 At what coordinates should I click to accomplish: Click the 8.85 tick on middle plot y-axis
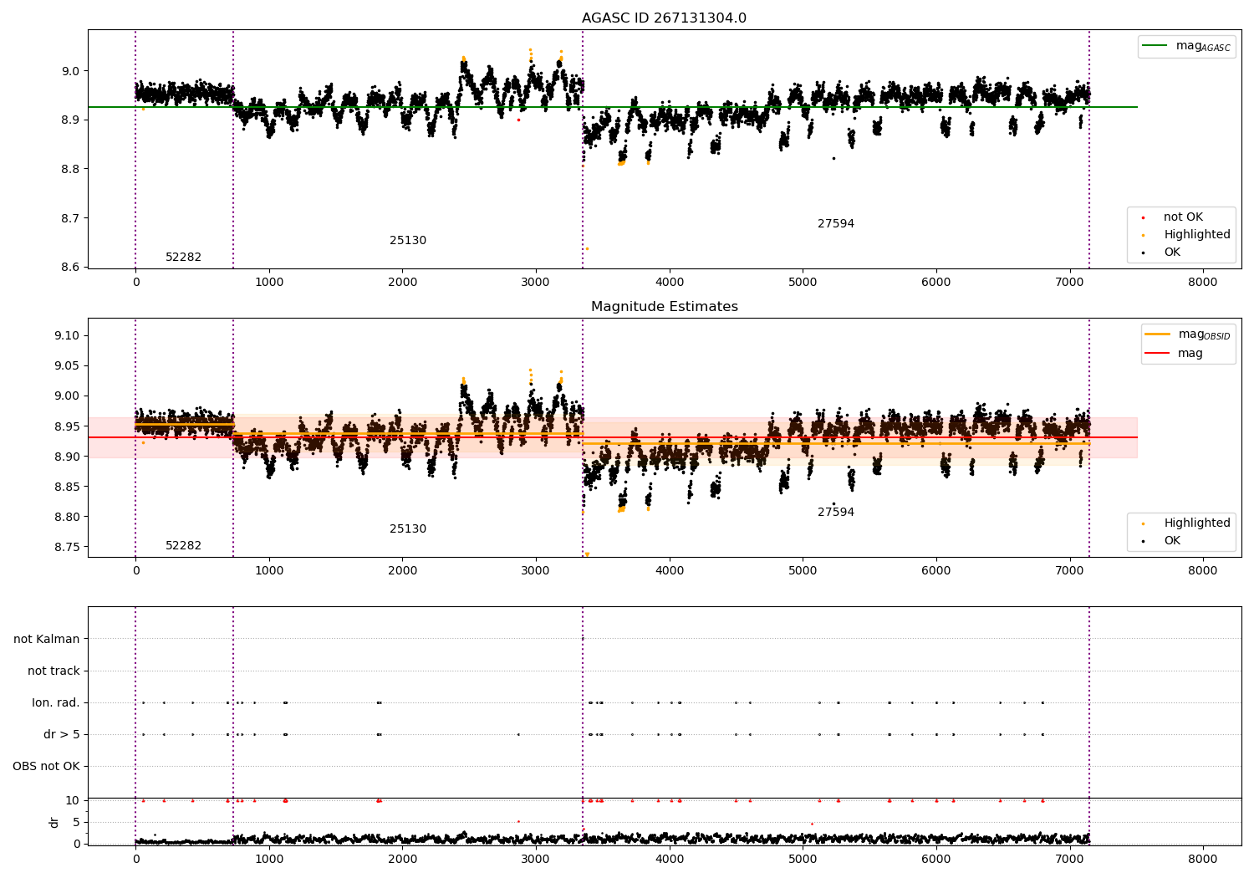[x=65, y=487]
